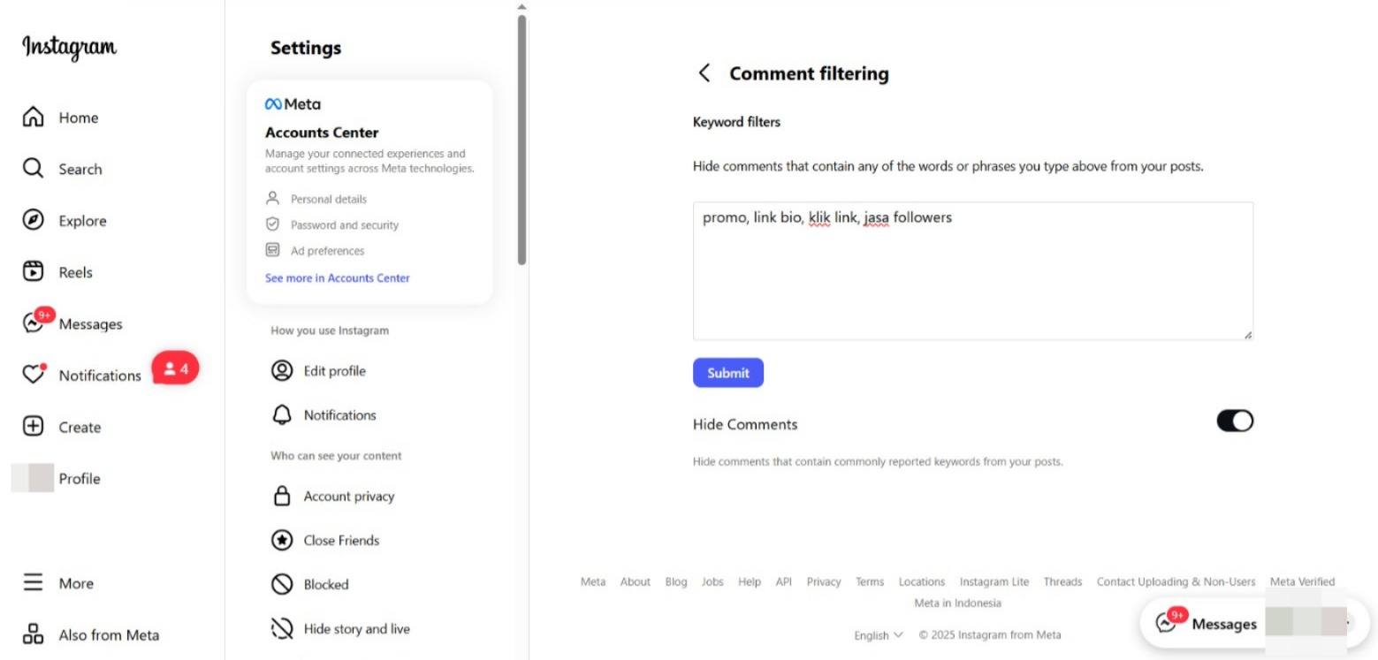Viewport: 1378px width, 660px height.
Task: Open Edit profile settings
Action: [334, 371]
